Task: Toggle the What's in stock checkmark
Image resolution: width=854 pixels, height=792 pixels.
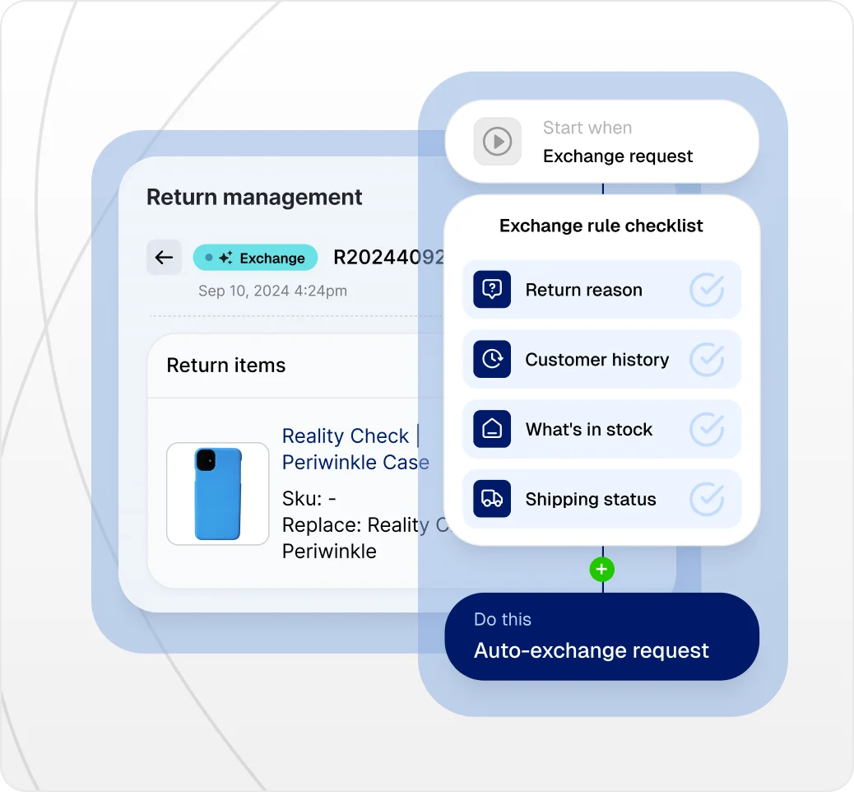Action: coord(707,429)
